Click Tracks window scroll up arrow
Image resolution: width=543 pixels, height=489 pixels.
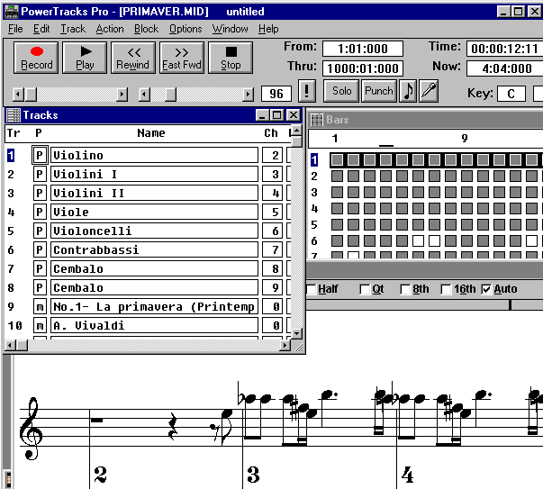(x=296, y=131)
